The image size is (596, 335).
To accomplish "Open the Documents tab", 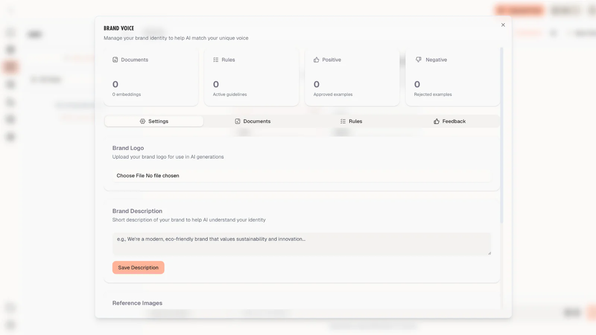I will tap(253, 121).
